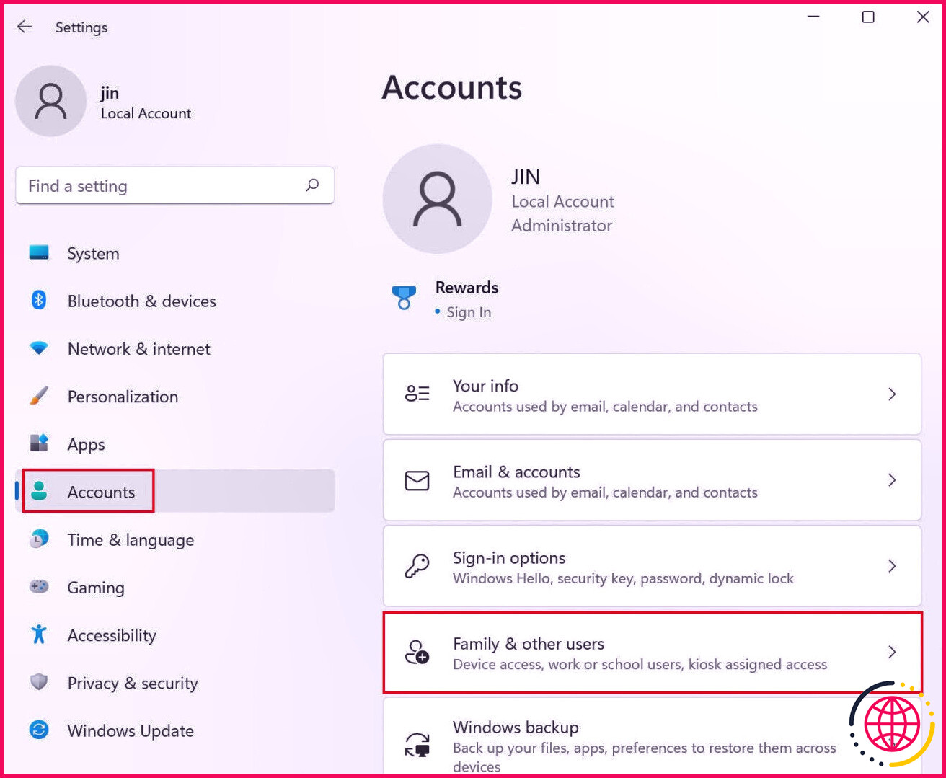Image resolution: width=946 pixels, height=778 pixels.
Task: Open Personalization settings
Action: pos(175,397)
